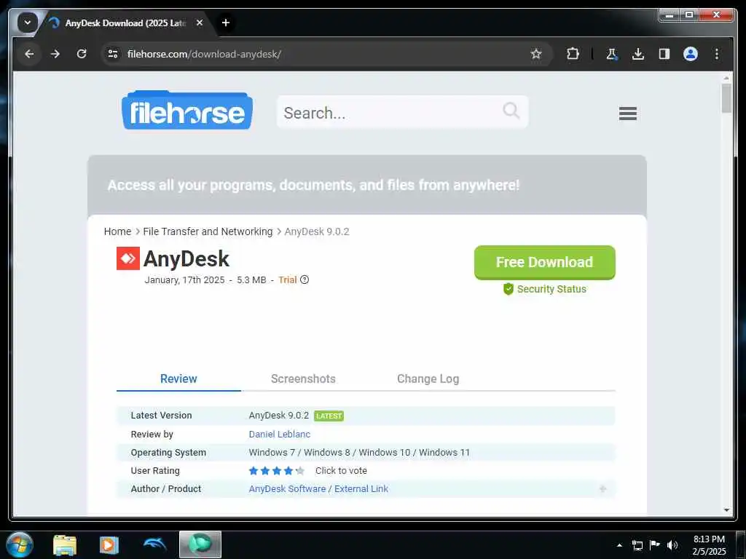
Task: Open the volume speaker tray icon
Action: tap(672, 545)
